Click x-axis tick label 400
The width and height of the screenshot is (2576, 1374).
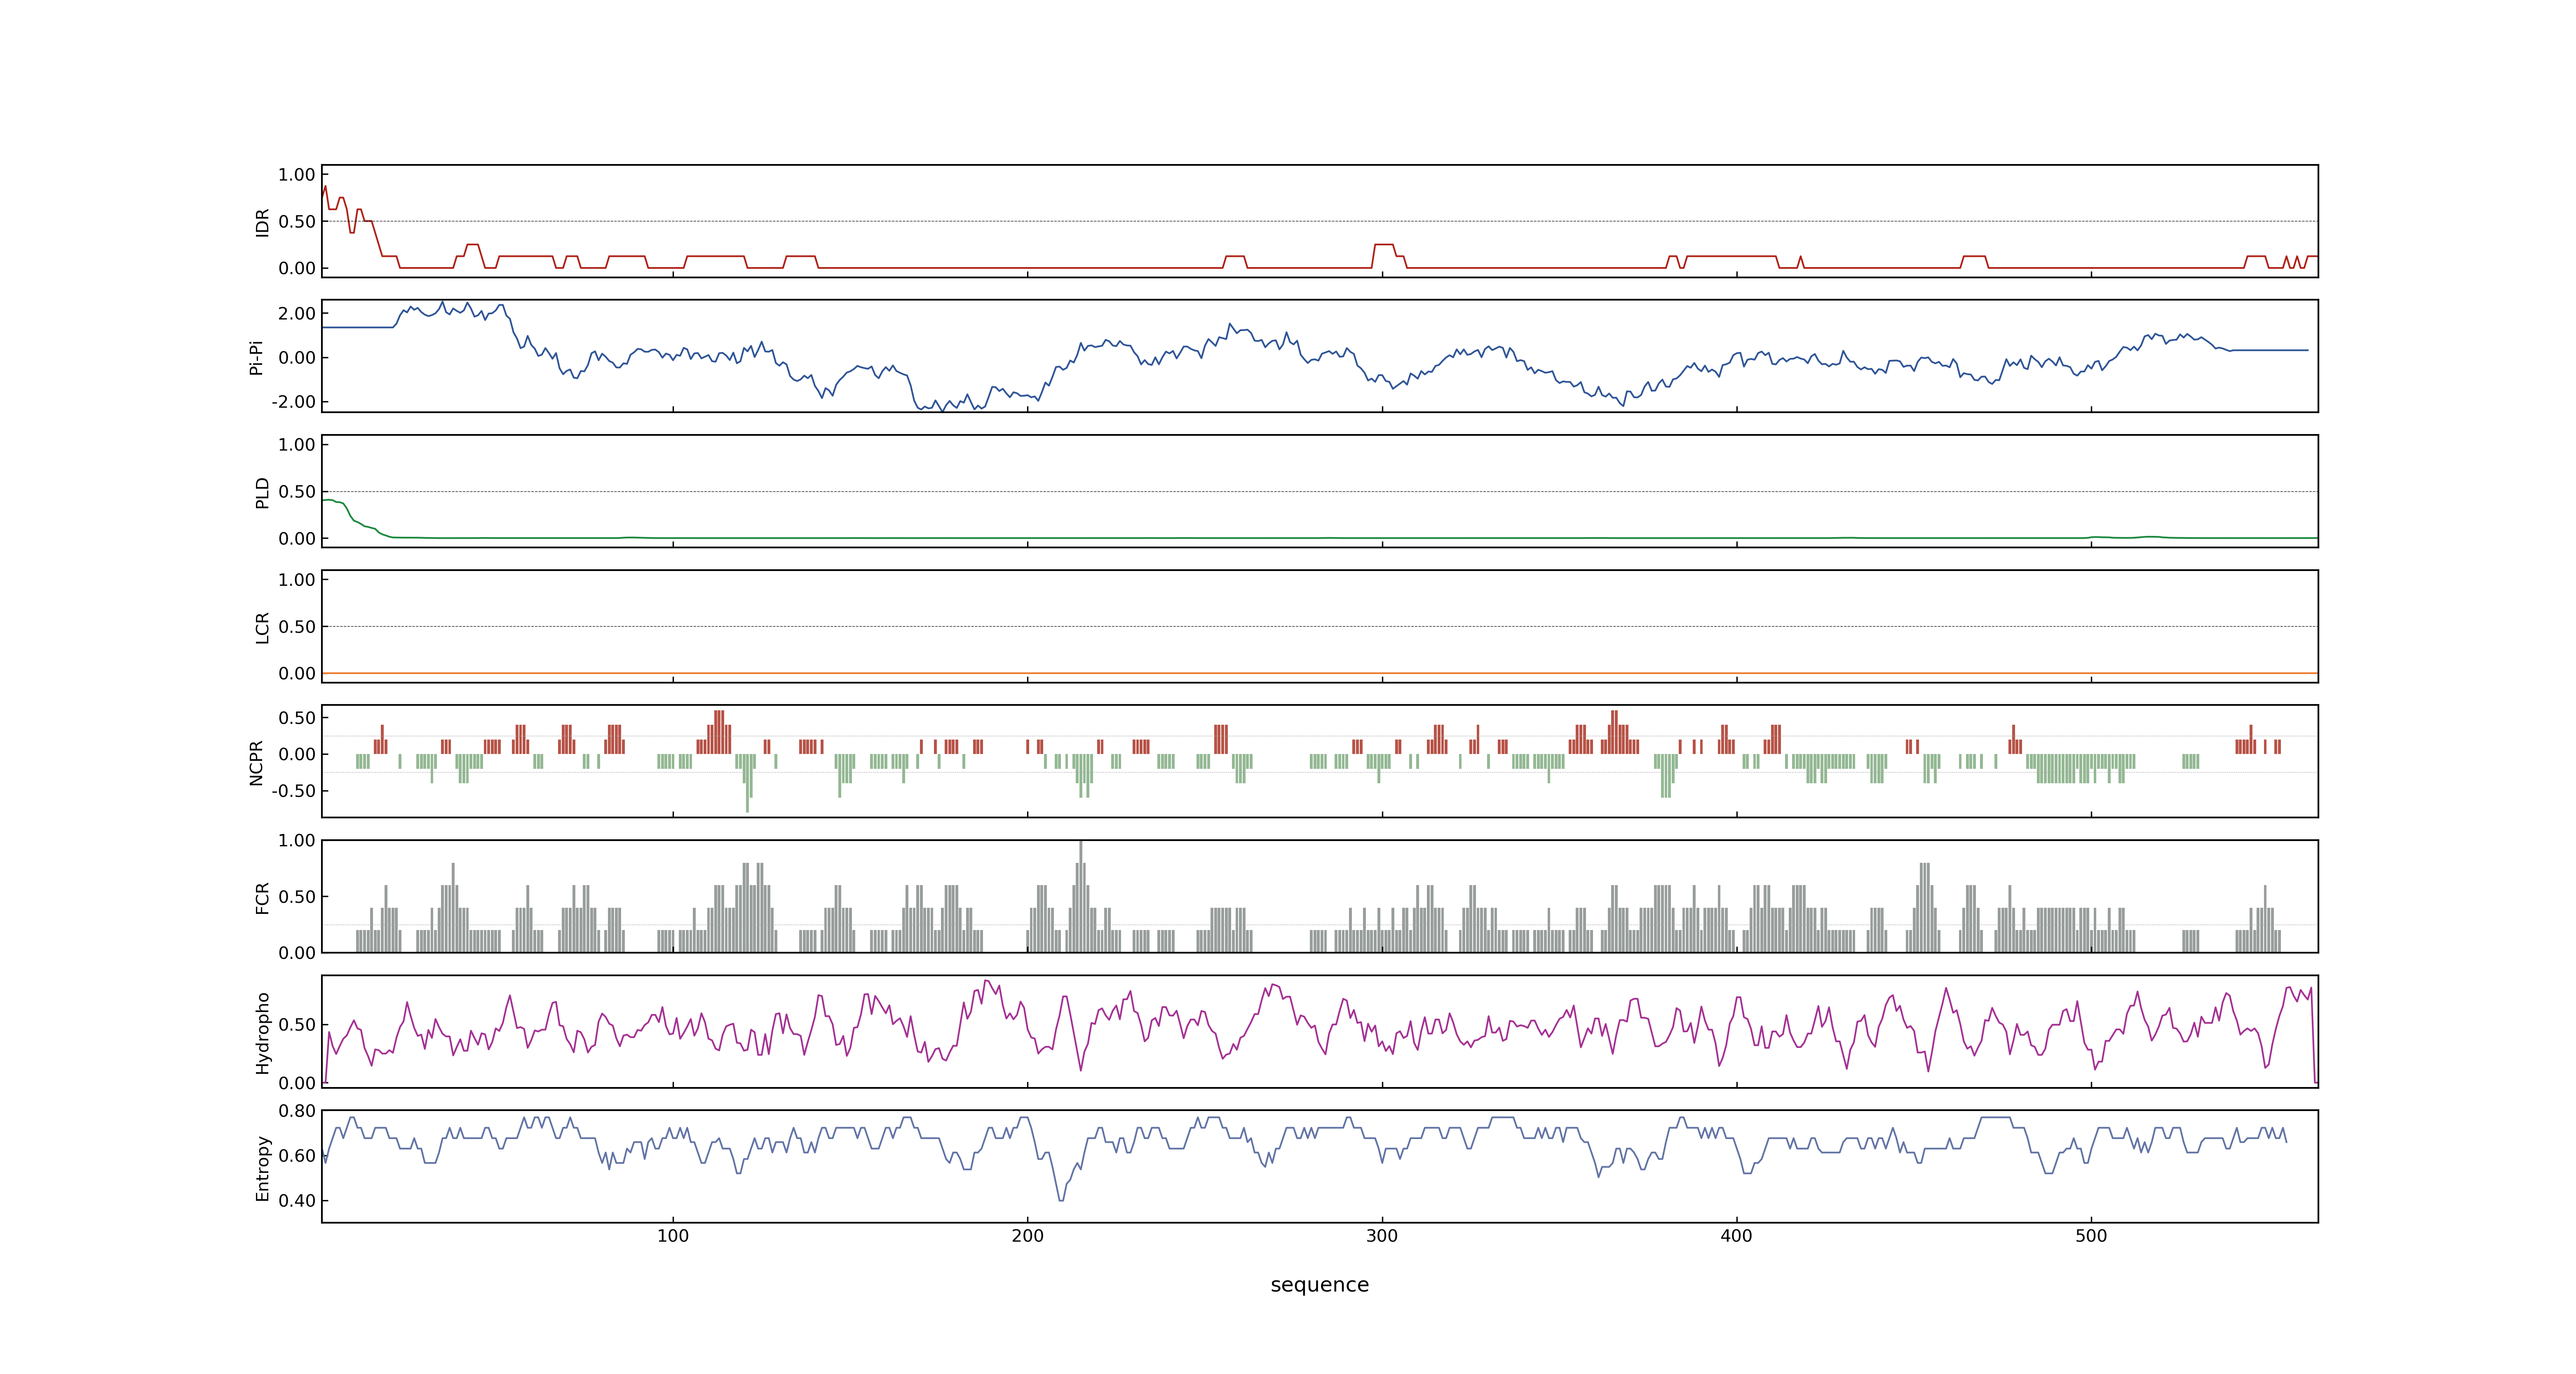[1736, 1236]
